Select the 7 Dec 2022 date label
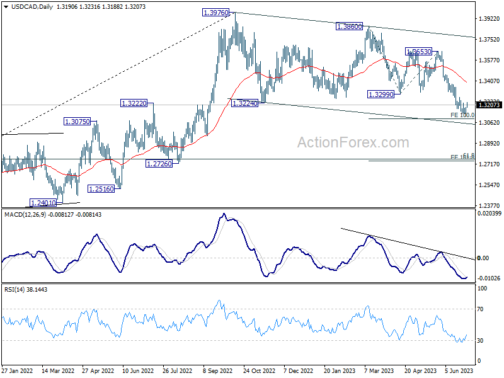504x378 pixels. click(x=298, y=370)
